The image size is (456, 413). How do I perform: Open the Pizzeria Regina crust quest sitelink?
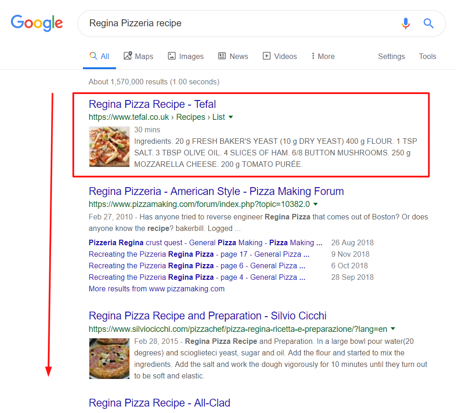(205, 243)
